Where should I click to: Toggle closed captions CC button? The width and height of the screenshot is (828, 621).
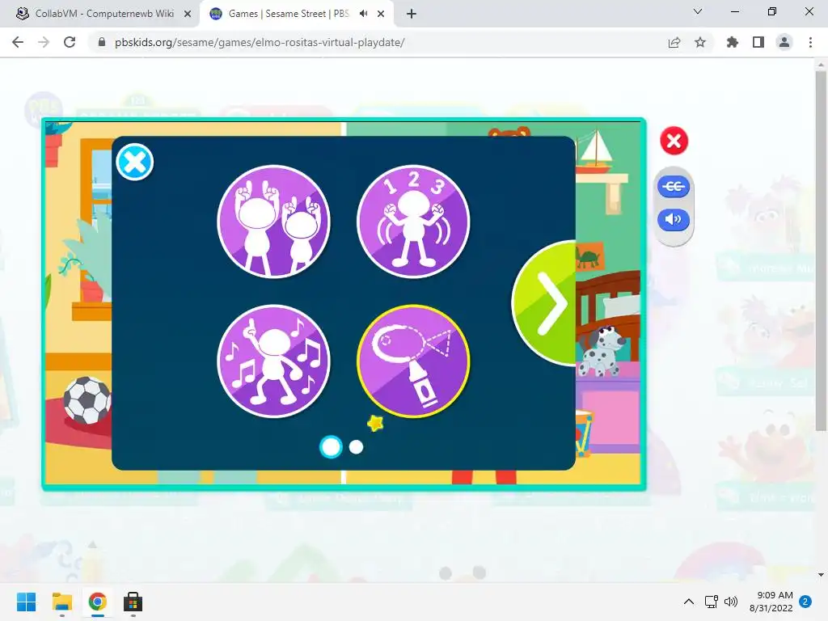pos(674,187)
